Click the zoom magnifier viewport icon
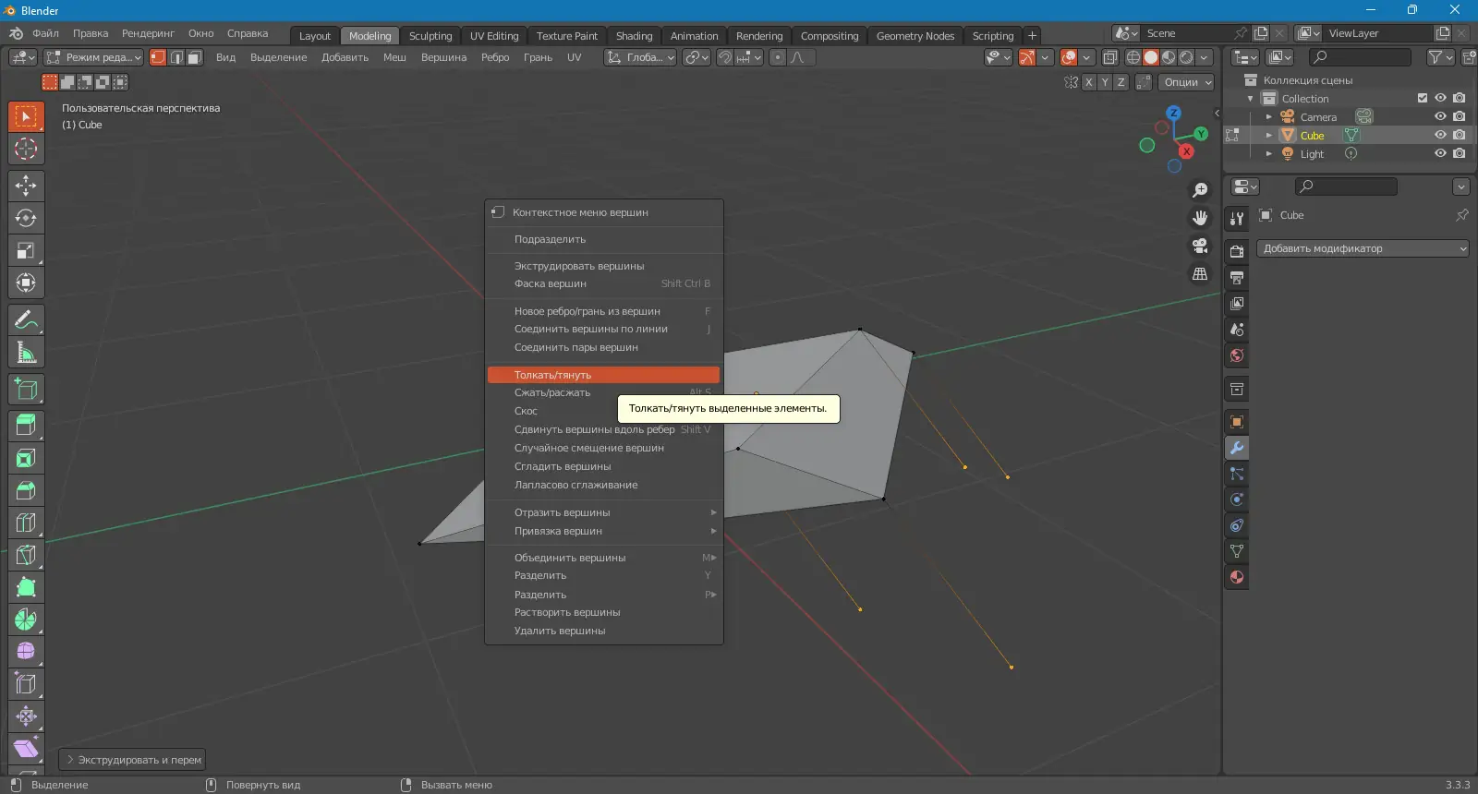Screen dimensions: 1478x794 1200,190
